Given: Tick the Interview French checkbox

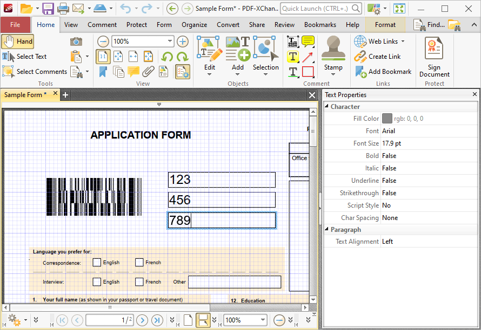Looking at the screenshot, I should 139,281.
